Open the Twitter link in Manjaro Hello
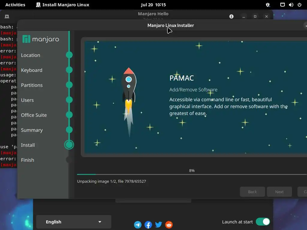 click(158, 225)
